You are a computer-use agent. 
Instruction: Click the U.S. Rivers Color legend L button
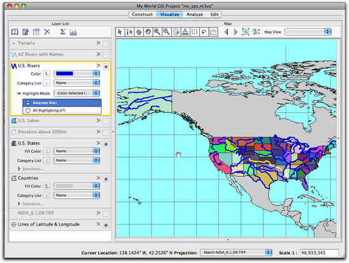pyautogui.click(x=47, y=74)
